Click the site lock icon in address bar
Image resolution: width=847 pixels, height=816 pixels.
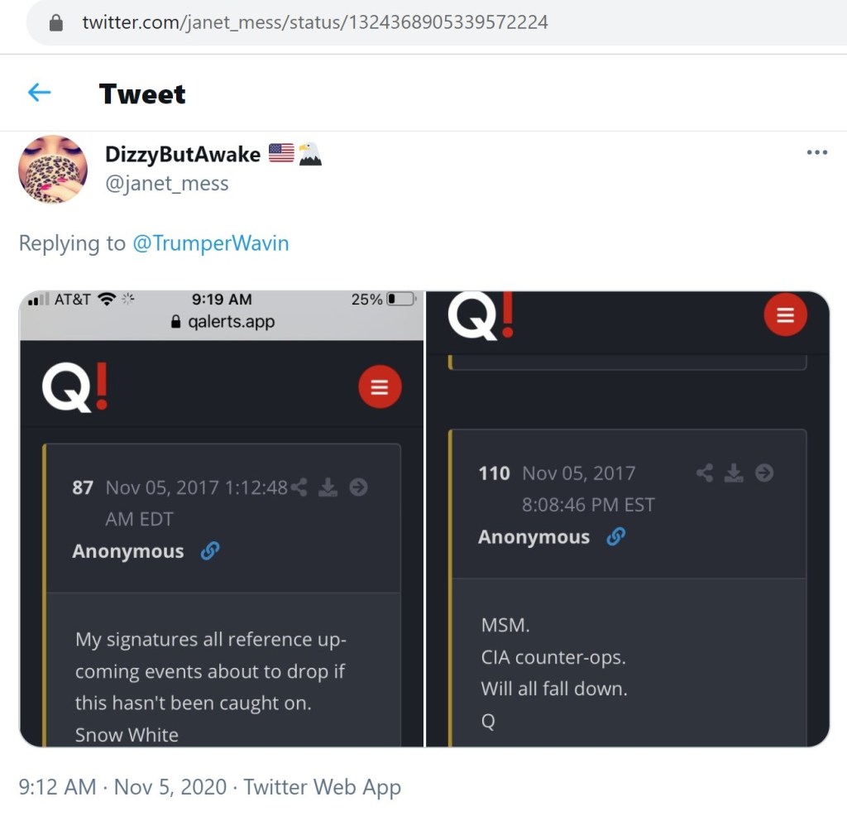click(56, 22)
